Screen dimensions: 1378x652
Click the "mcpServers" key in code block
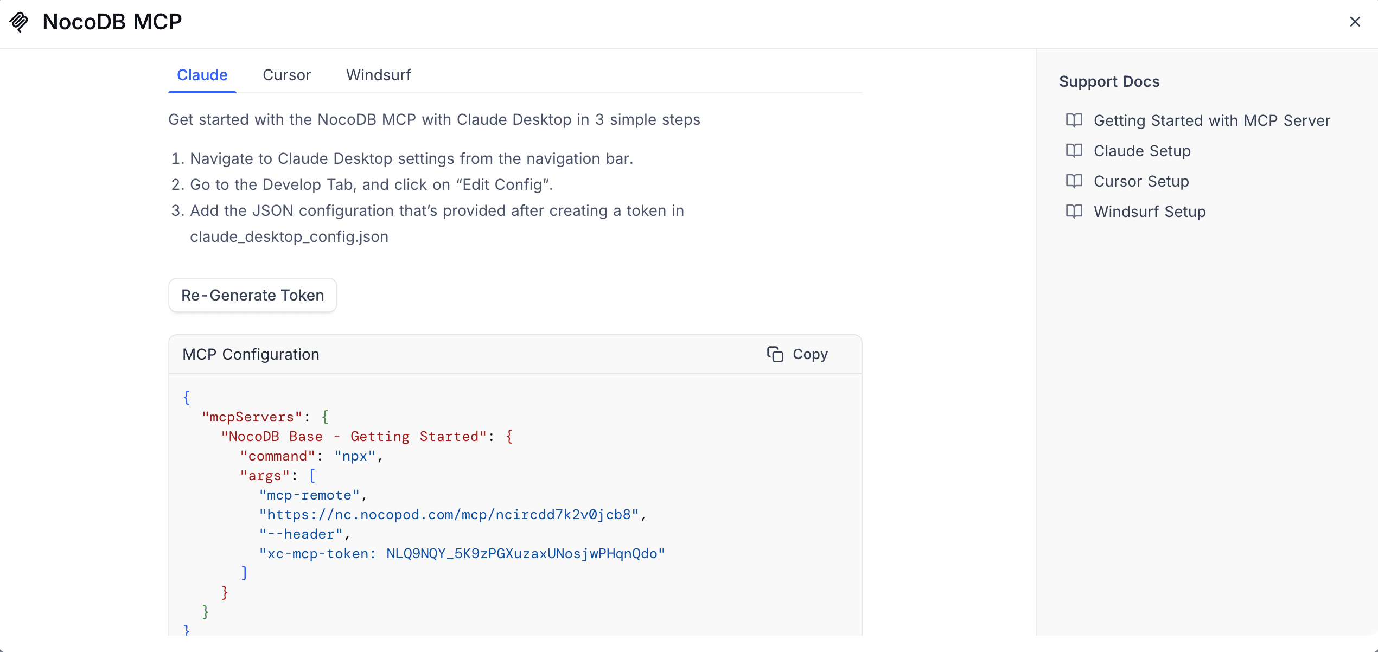click(252, 417)
